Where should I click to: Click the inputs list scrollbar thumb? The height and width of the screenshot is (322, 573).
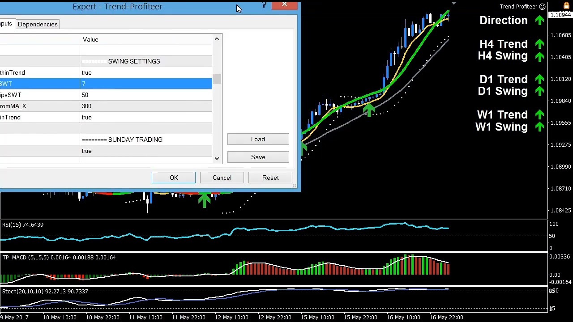tap(217, 79)
